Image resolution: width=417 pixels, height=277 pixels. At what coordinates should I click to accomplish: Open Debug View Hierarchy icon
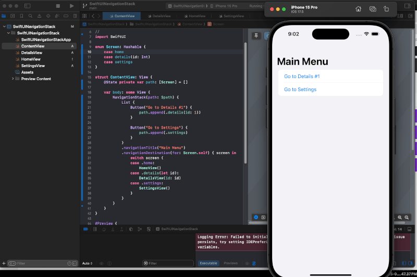click(x=131, y=229)
